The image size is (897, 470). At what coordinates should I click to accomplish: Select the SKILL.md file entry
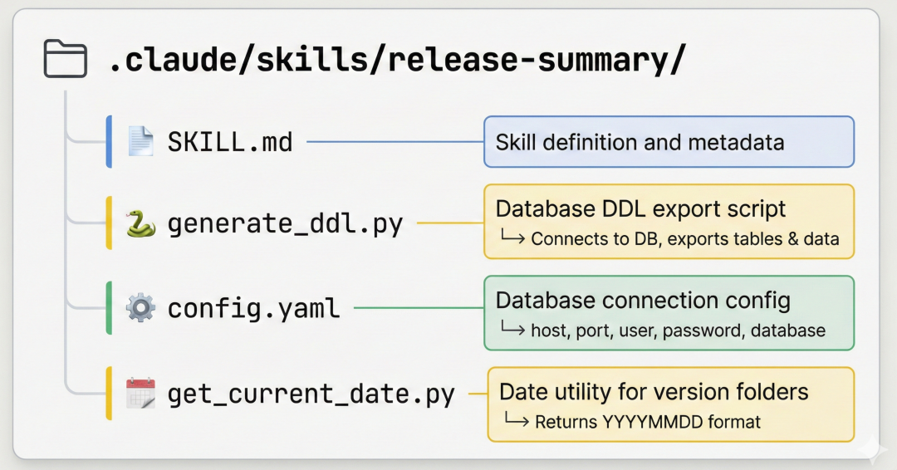[230, 142]
